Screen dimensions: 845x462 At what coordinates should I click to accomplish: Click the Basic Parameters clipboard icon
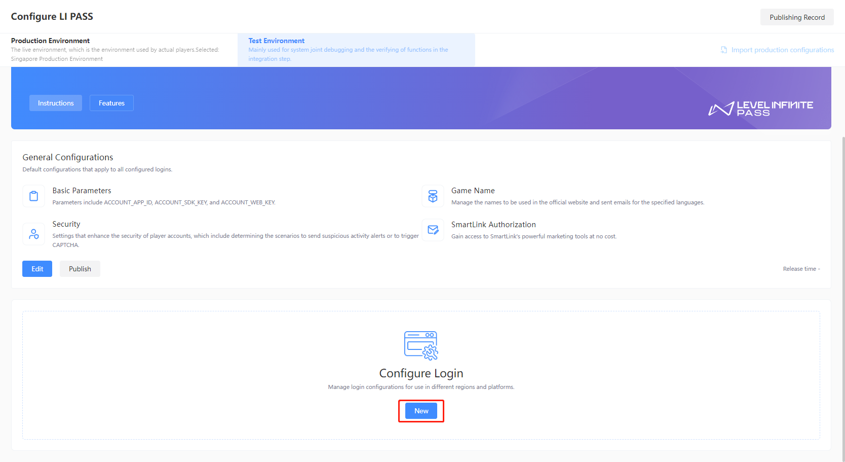point(34,196)
